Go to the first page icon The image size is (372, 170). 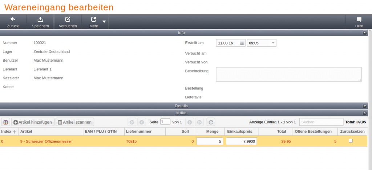[x=132, y=122]
